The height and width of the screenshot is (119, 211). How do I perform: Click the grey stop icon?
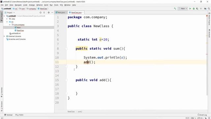click(201, 9)
